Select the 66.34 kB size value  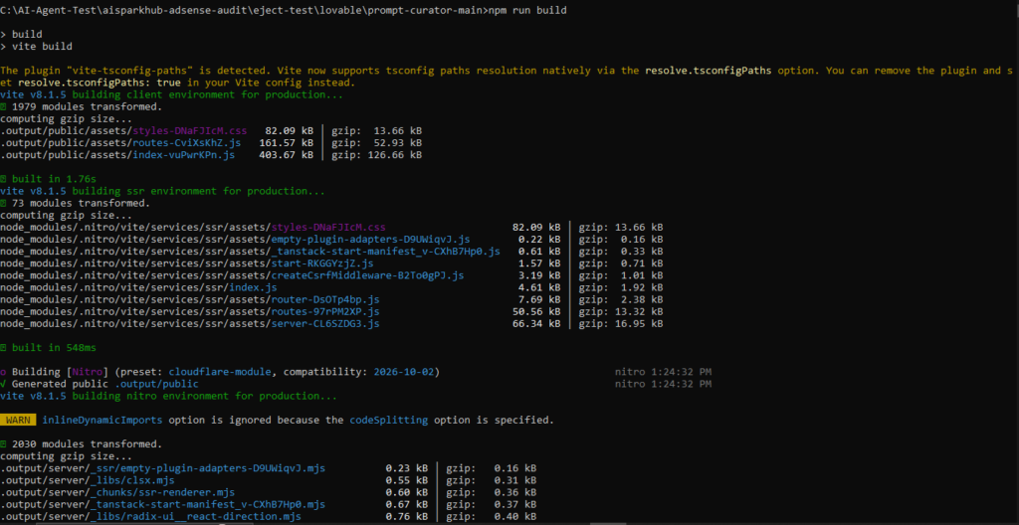pos(536,323)
